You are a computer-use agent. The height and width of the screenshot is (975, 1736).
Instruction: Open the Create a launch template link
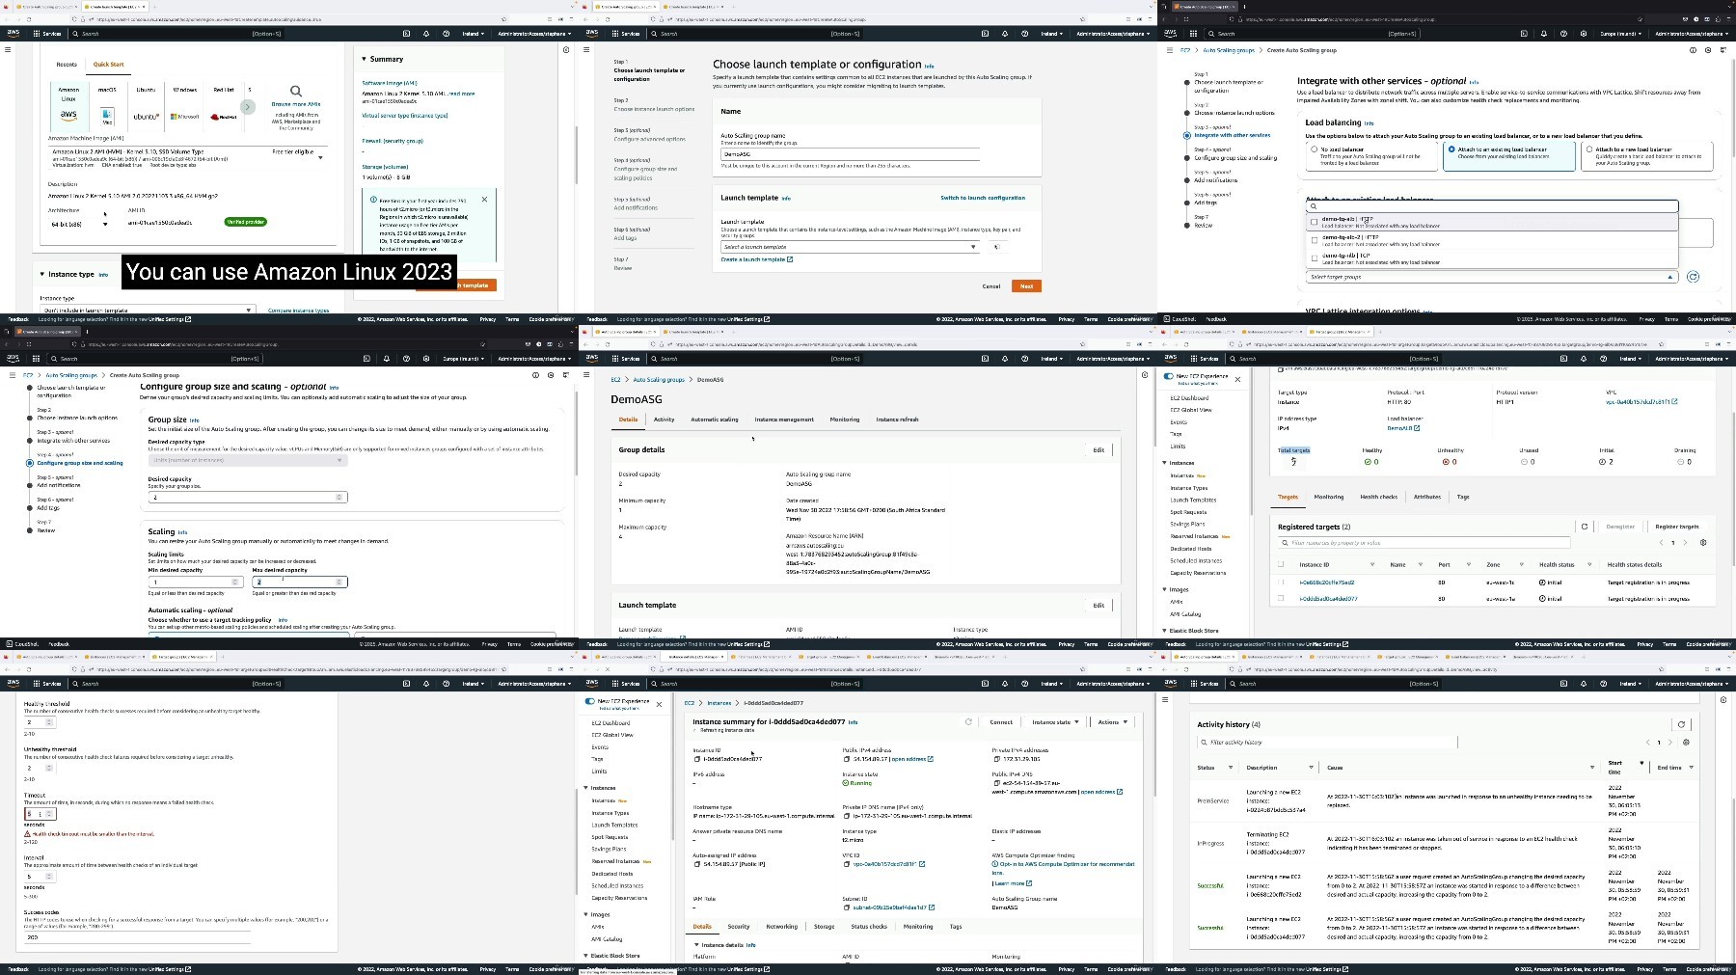pos(756,259)
